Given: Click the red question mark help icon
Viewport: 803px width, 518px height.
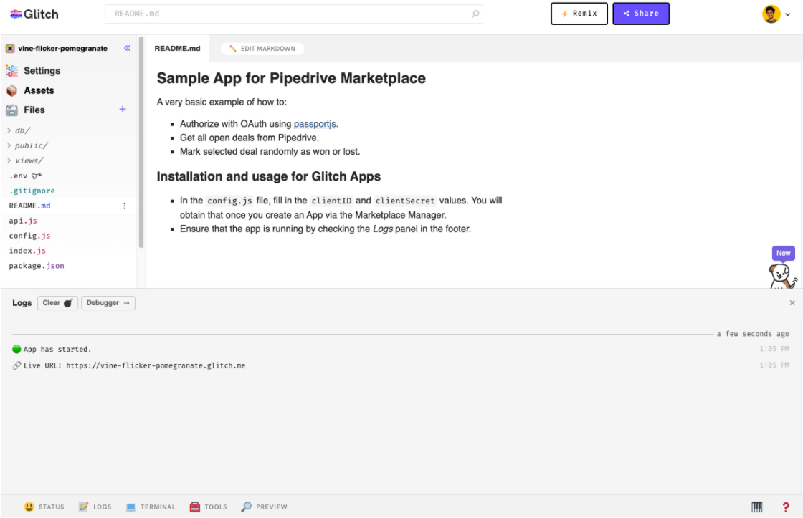Looking at the screenshot, I should click(786, 507).
